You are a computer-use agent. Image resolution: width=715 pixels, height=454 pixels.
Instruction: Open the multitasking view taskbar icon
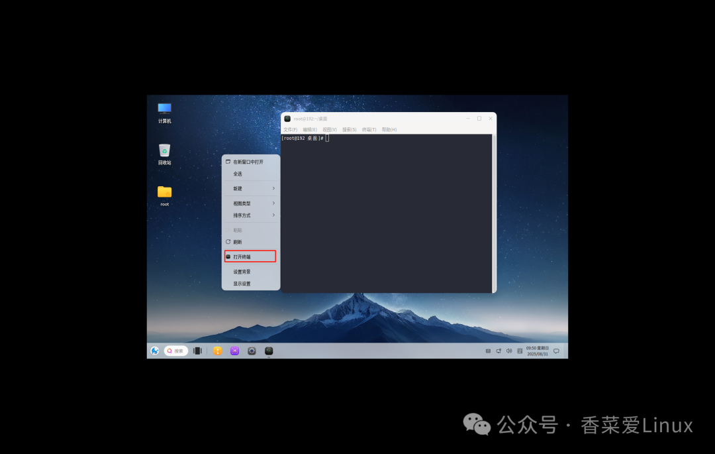(197, 351)
